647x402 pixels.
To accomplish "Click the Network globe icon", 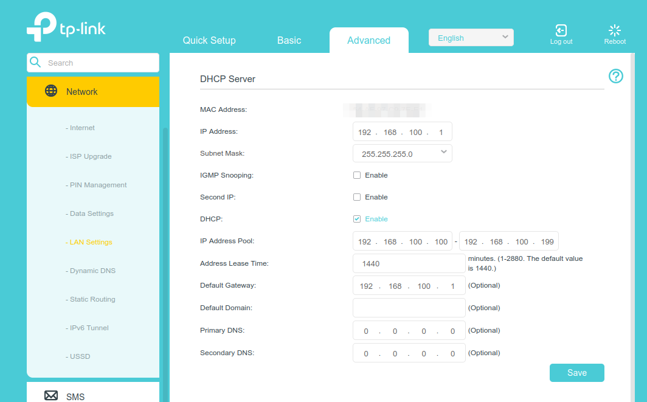I will click(51, 91).
